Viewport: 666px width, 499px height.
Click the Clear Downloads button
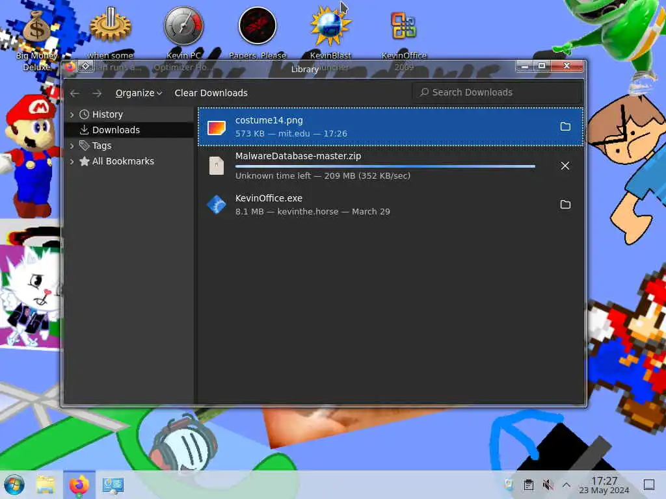pyautogui.click(x=211, y=93)
